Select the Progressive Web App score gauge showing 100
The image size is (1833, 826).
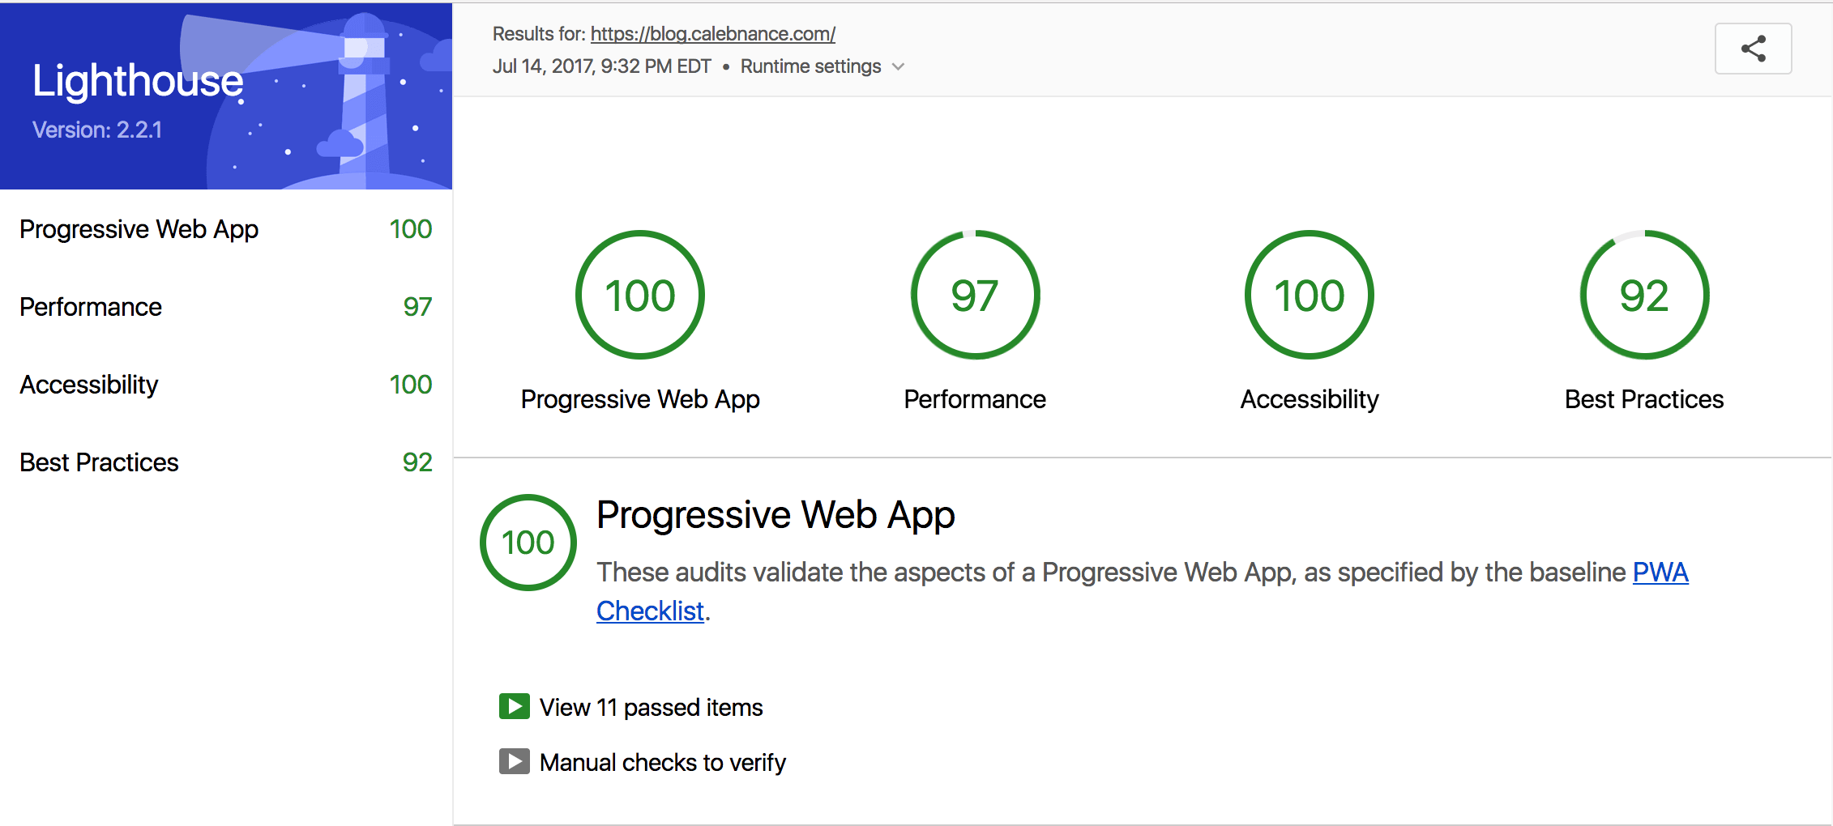[x=639, y=294]
